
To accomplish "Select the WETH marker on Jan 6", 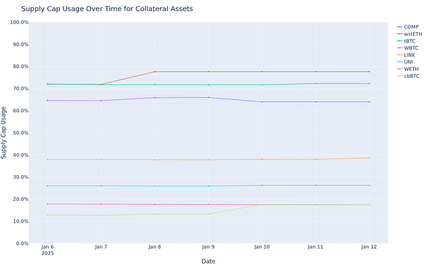I will (48, 204).
